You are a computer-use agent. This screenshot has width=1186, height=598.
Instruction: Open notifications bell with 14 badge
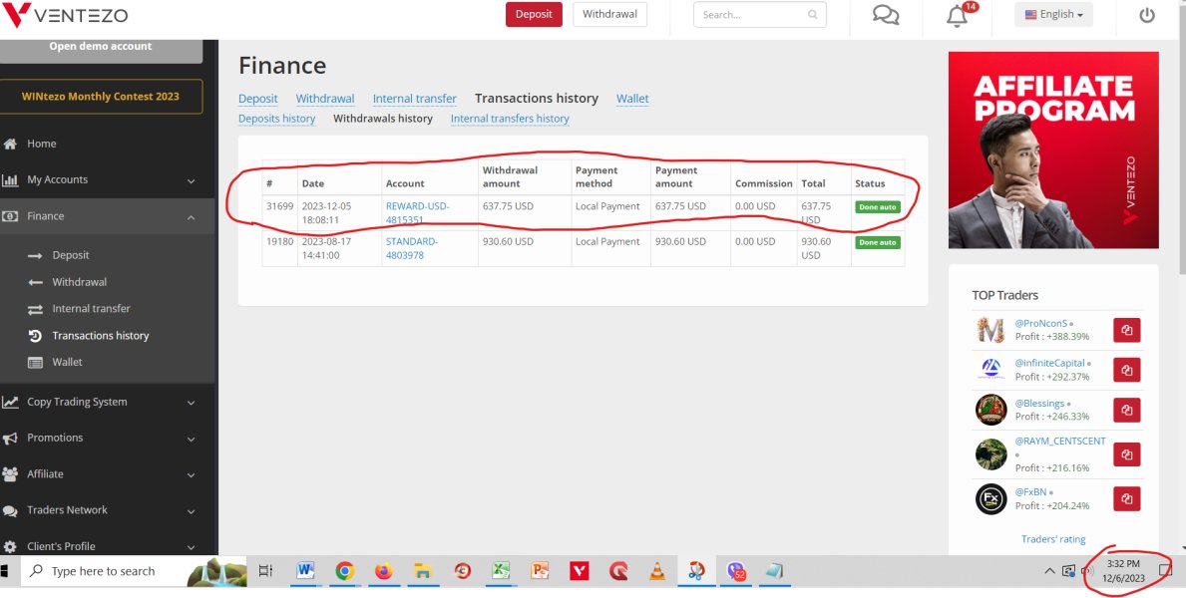pyautogui.click(x=958, y=14)
